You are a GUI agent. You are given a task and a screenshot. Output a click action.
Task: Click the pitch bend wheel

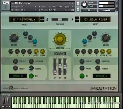point(4,101)
